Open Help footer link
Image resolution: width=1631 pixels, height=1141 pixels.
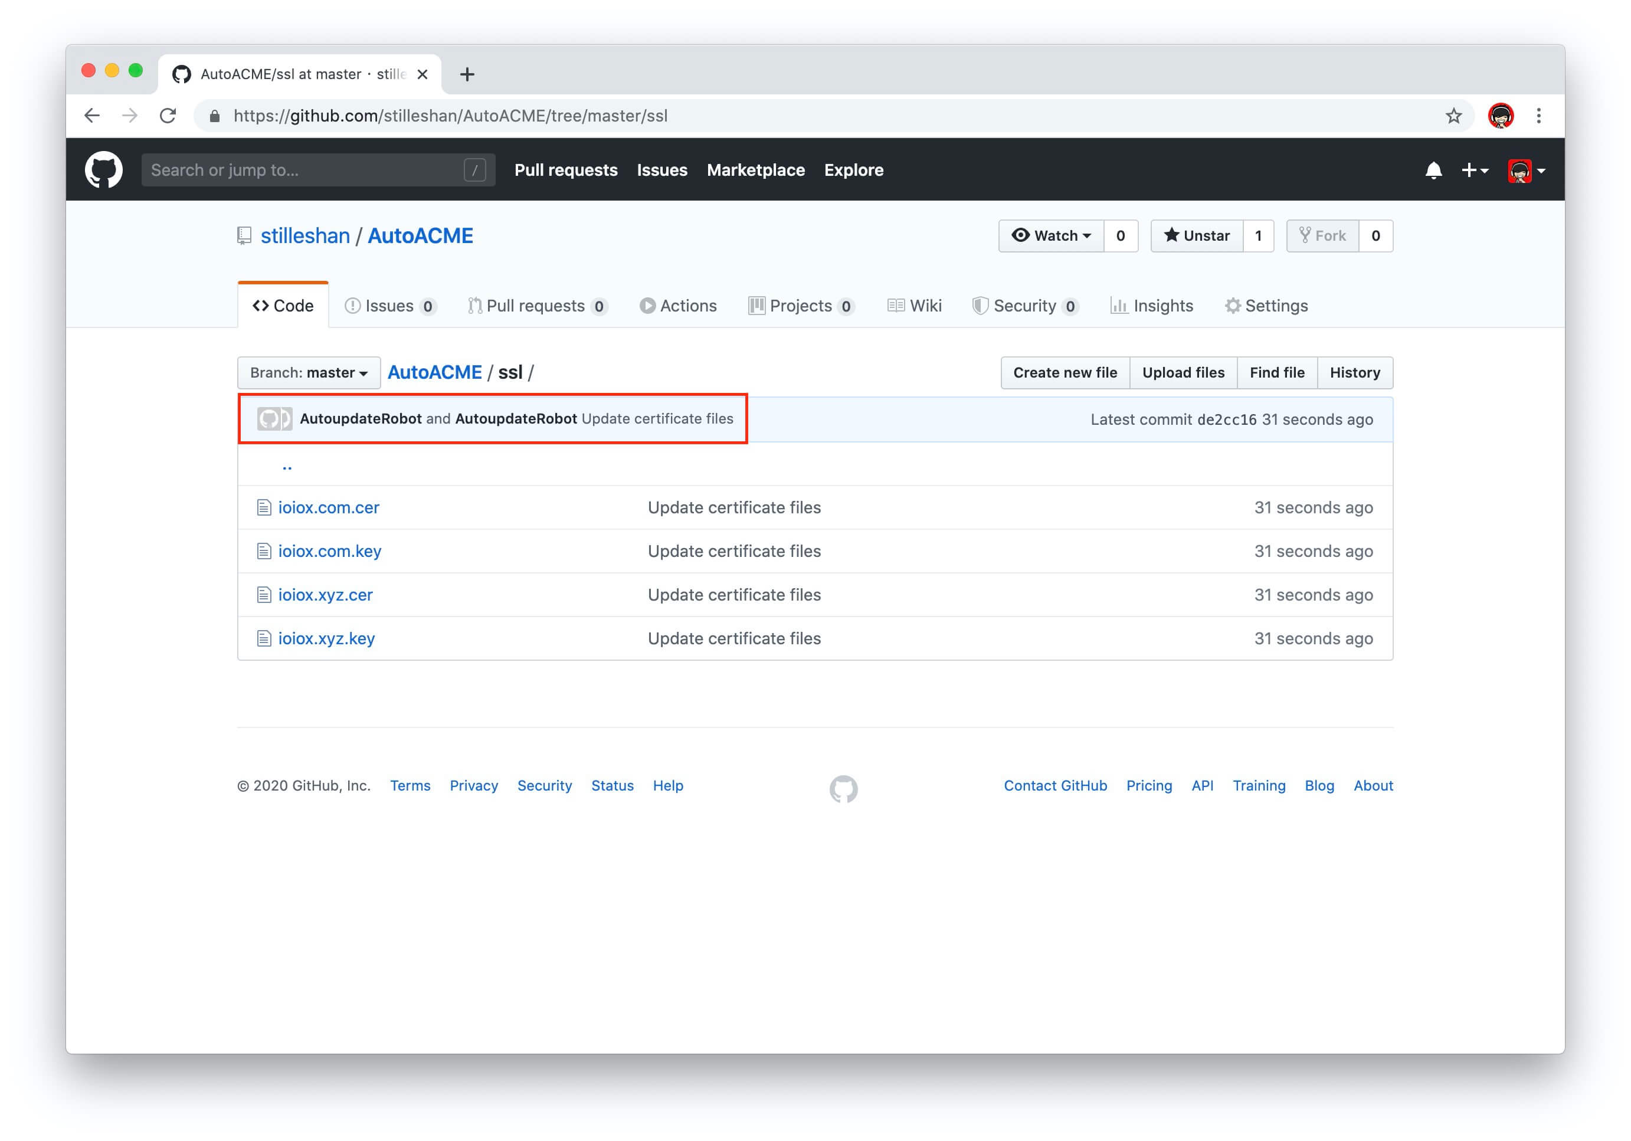point(668,786)
